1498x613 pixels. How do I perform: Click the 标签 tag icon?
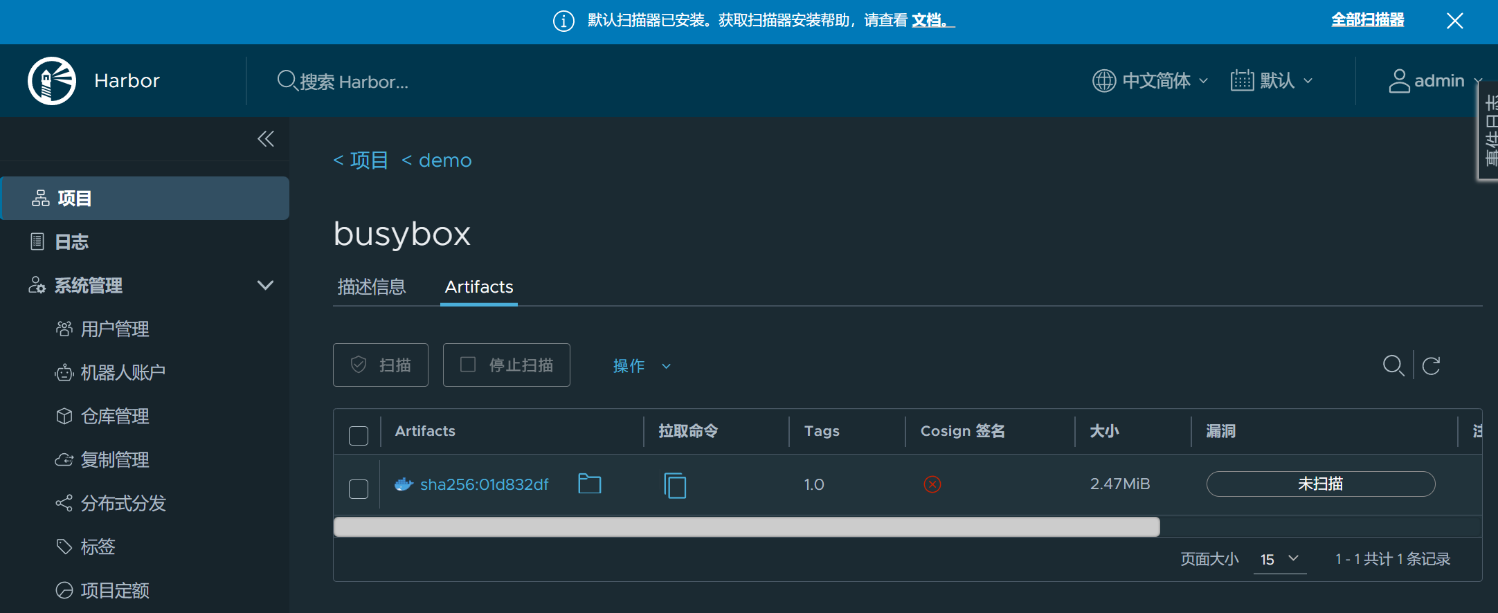pyautogui.click(x=64, y=547)
